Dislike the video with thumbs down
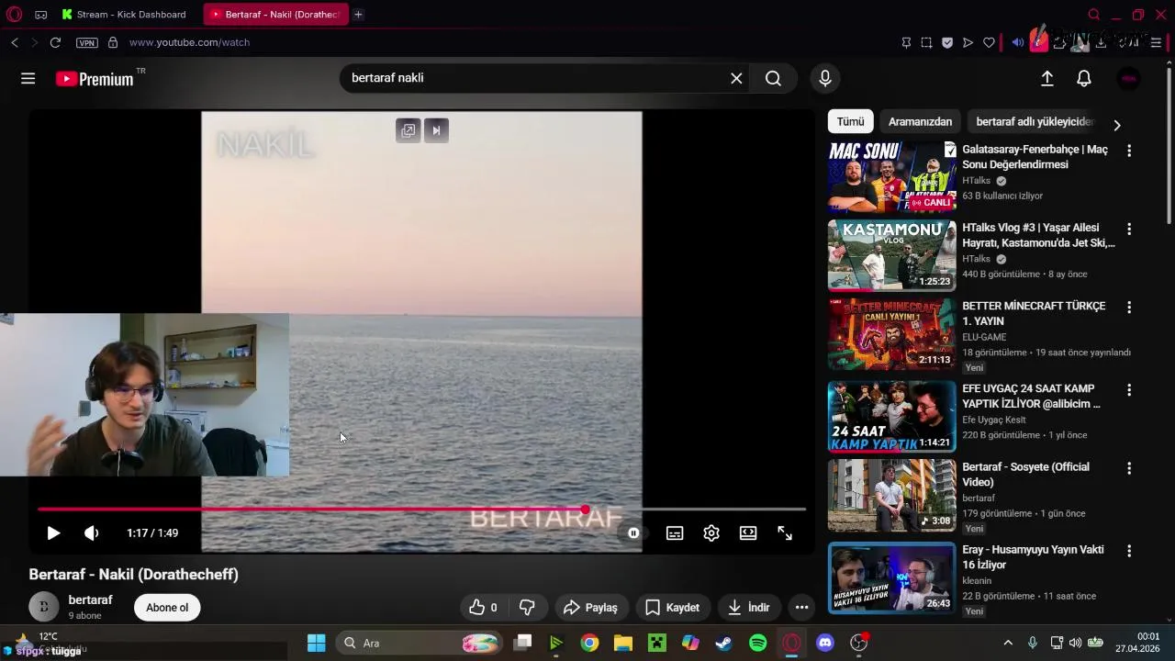The image size is (1175, 661). click(x=527, y=607)
